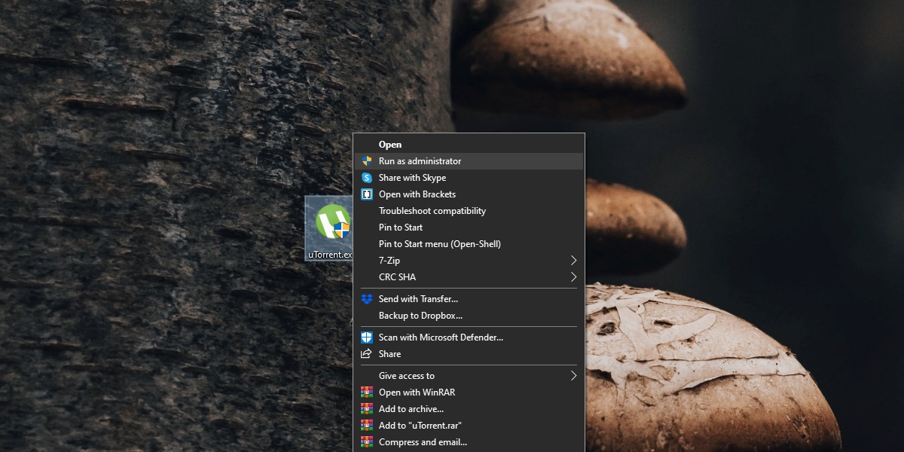Choose Scan with Microsoft Defender...
This screenshot has height=452, width=904.
[469, 337]
